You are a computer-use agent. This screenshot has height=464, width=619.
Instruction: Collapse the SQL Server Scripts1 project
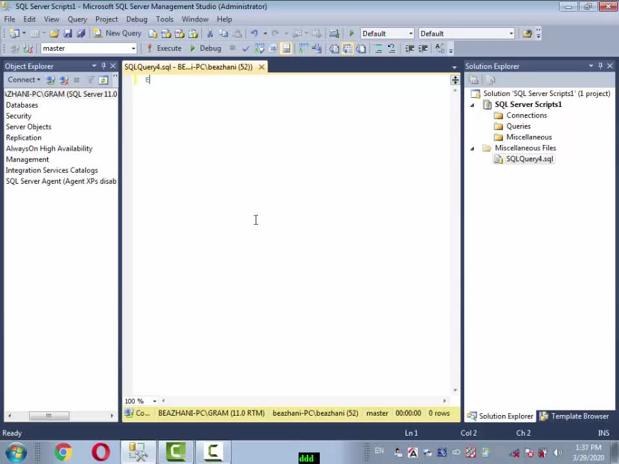pyautogui.click(x=472, y=105)
